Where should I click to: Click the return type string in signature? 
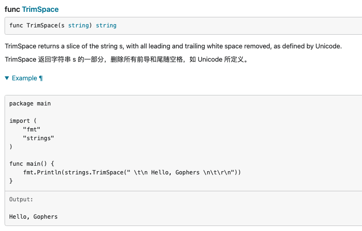pos(106,26)
